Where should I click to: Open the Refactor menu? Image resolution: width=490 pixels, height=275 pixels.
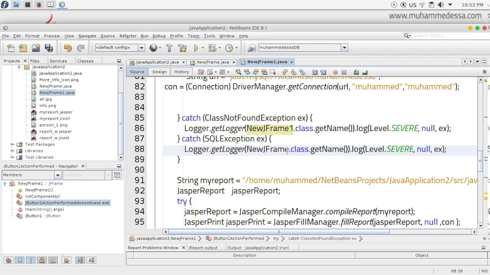pos(128,36)
